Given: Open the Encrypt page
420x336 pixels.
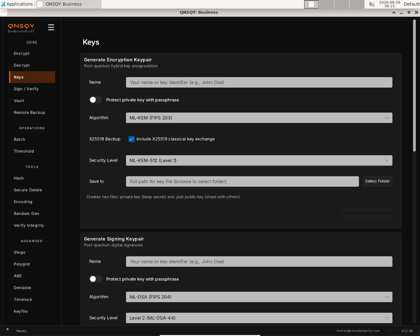Looking at the screenshot, I should [32, 53].
